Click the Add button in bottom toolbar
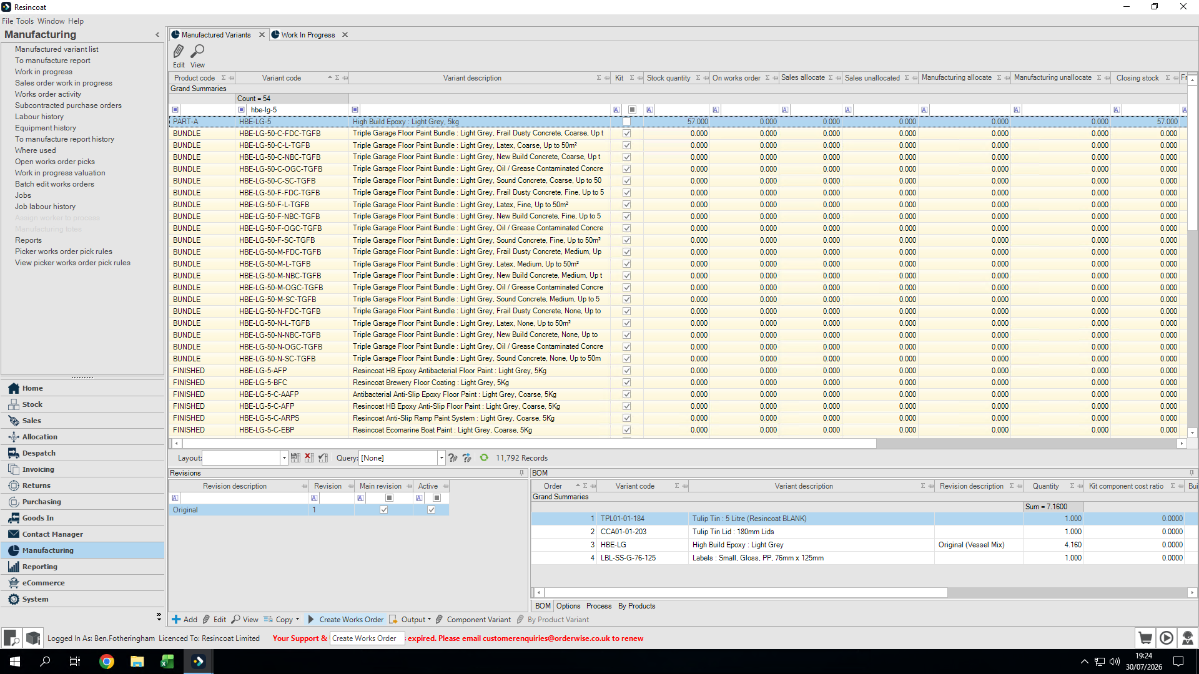Screen dimensions: 1199x674 185,620
